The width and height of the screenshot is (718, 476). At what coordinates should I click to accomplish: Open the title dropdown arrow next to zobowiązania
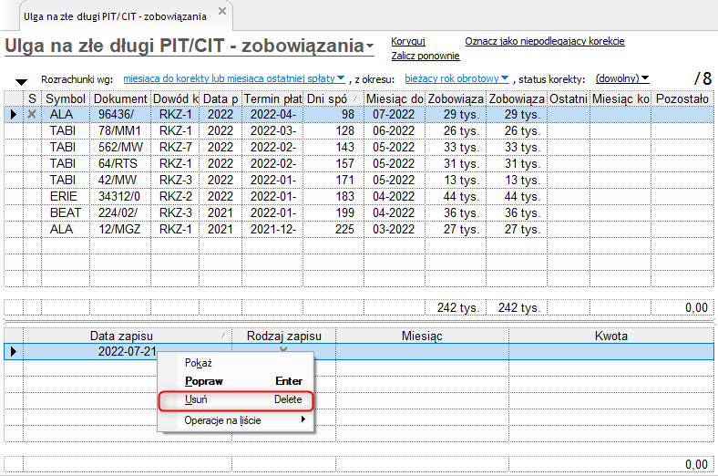click(x=370, y=47)
